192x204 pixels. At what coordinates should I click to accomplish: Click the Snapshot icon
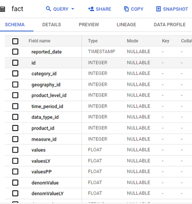click(158, 9)
